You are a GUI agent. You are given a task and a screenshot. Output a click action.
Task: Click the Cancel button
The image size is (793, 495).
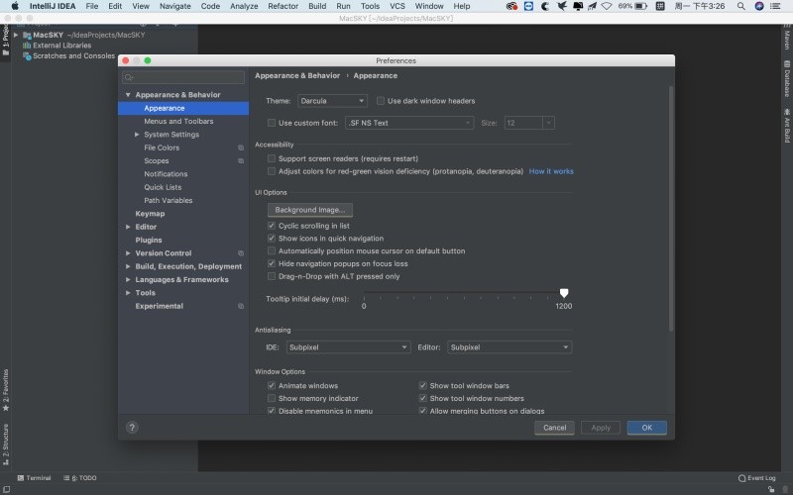554,428
